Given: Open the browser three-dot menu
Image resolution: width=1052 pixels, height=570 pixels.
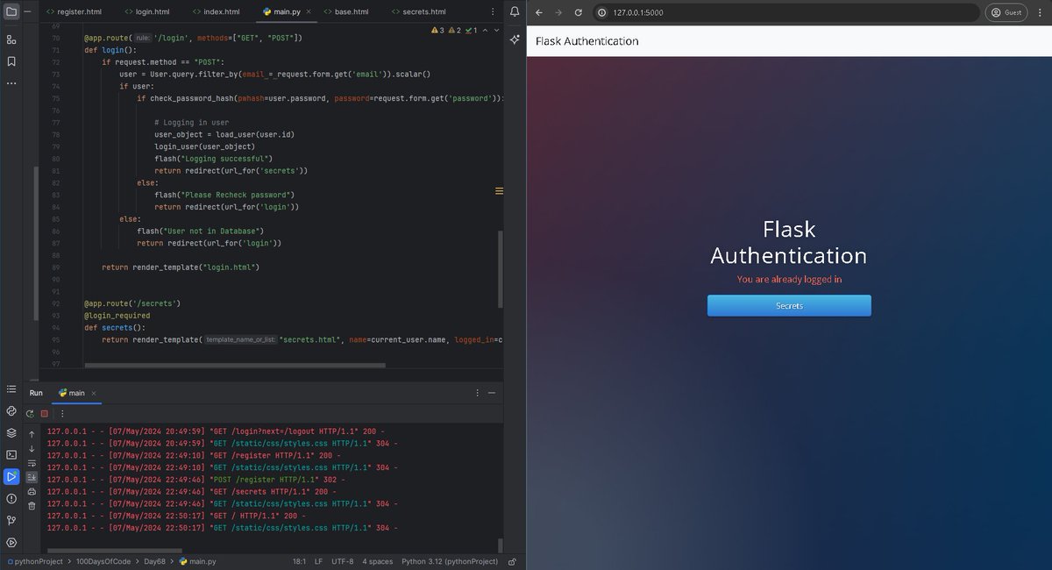Looking at the screenshot, I should 1040,12.
